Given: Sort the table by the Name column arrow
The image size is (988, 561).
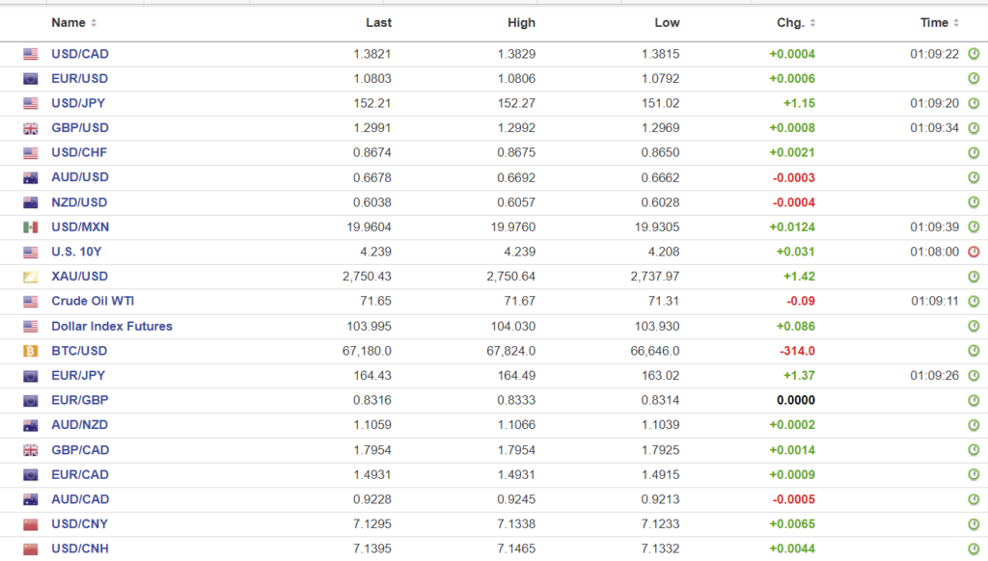Looking at the screenshot, I should (94, 23).
